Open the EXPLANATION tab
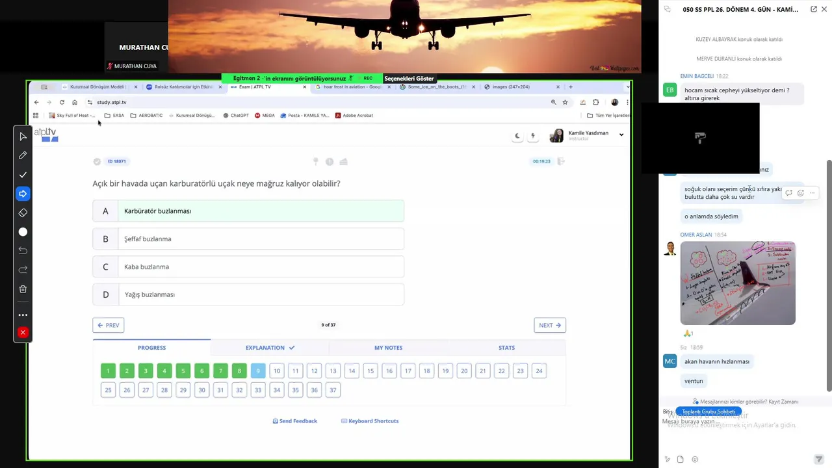Screen dimensions: 832x468 pos(270,348)
